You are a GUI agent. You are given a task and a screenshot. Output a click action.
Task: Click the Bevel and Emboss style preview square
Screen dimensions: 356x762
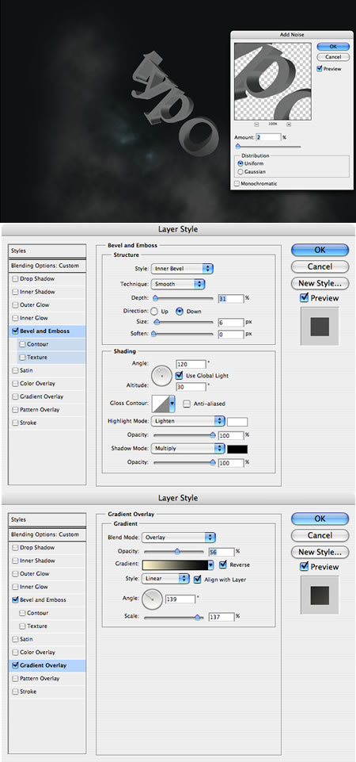pyautogui.click(x=320, y=326)
